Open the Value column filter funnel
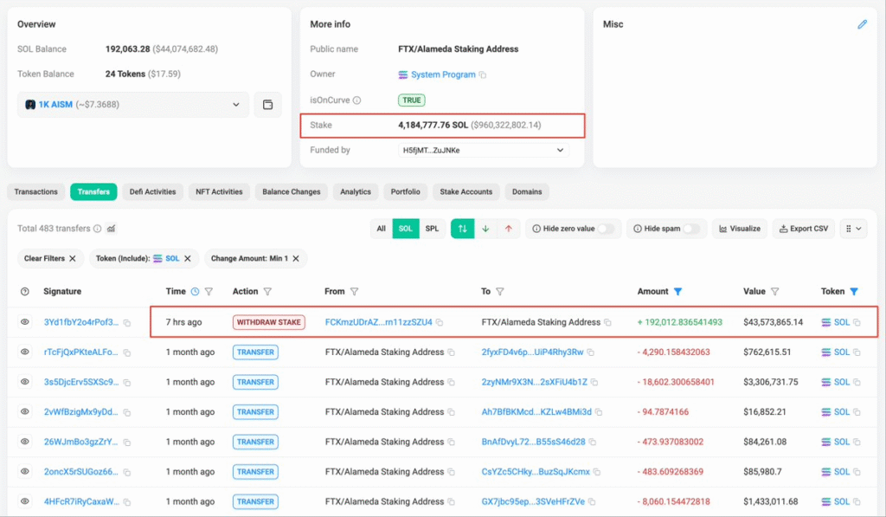 (774, 291)
